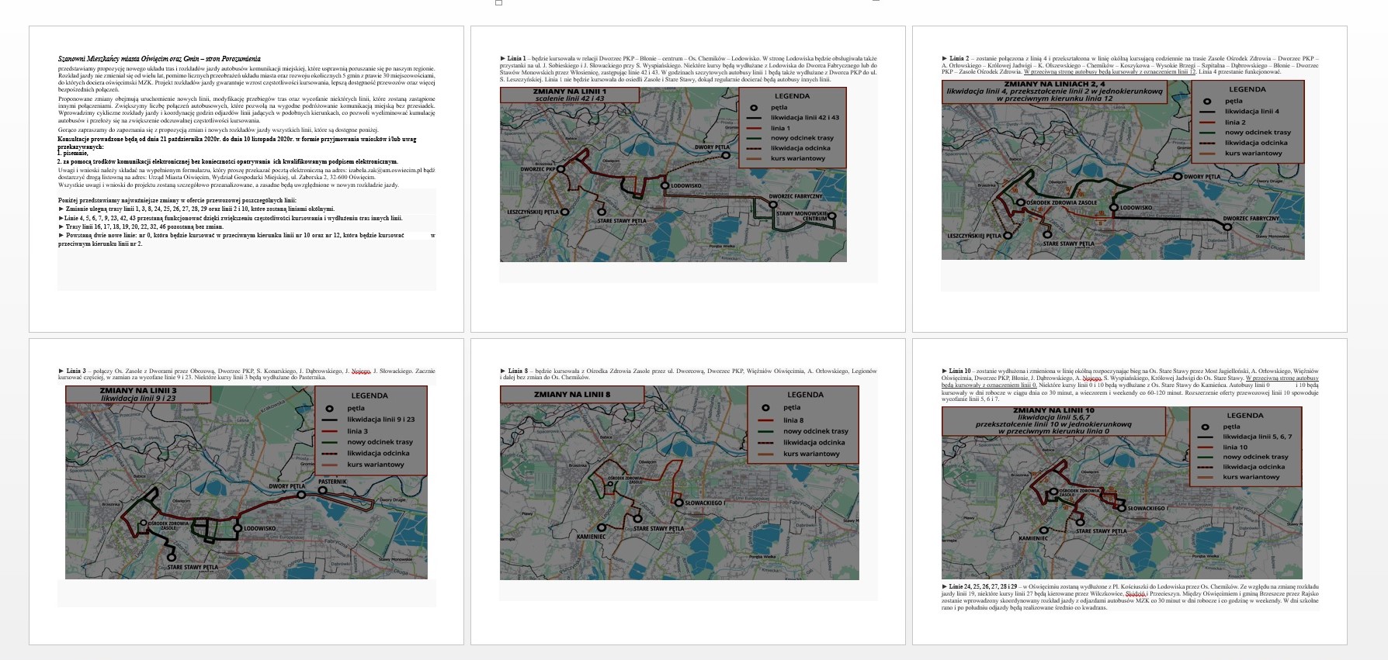Click legend entry "linia 8"
Viewport: 1388px width, 660px height.
(793, 420)
